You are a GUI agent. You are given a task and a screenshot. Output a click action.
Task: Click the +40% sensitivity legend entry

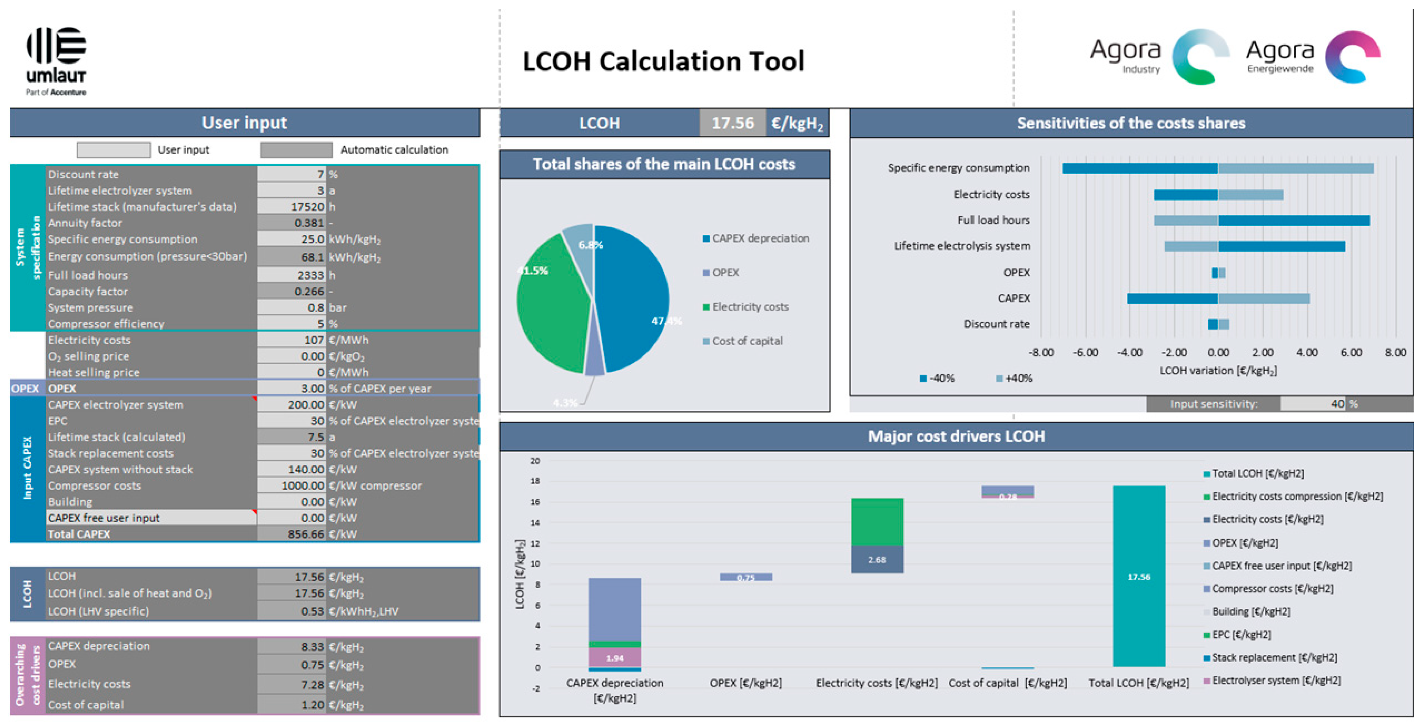(1014, 378)
